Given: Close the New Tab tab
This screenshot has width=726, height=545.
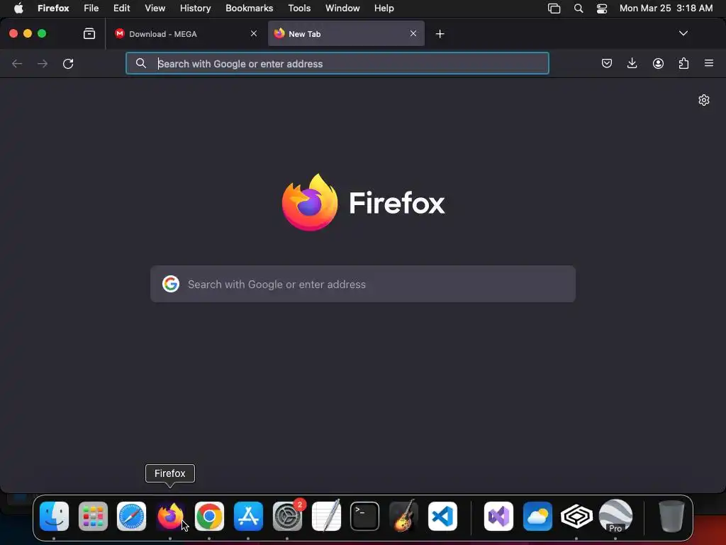Looking at the screenshot, I should coord(413,33).
